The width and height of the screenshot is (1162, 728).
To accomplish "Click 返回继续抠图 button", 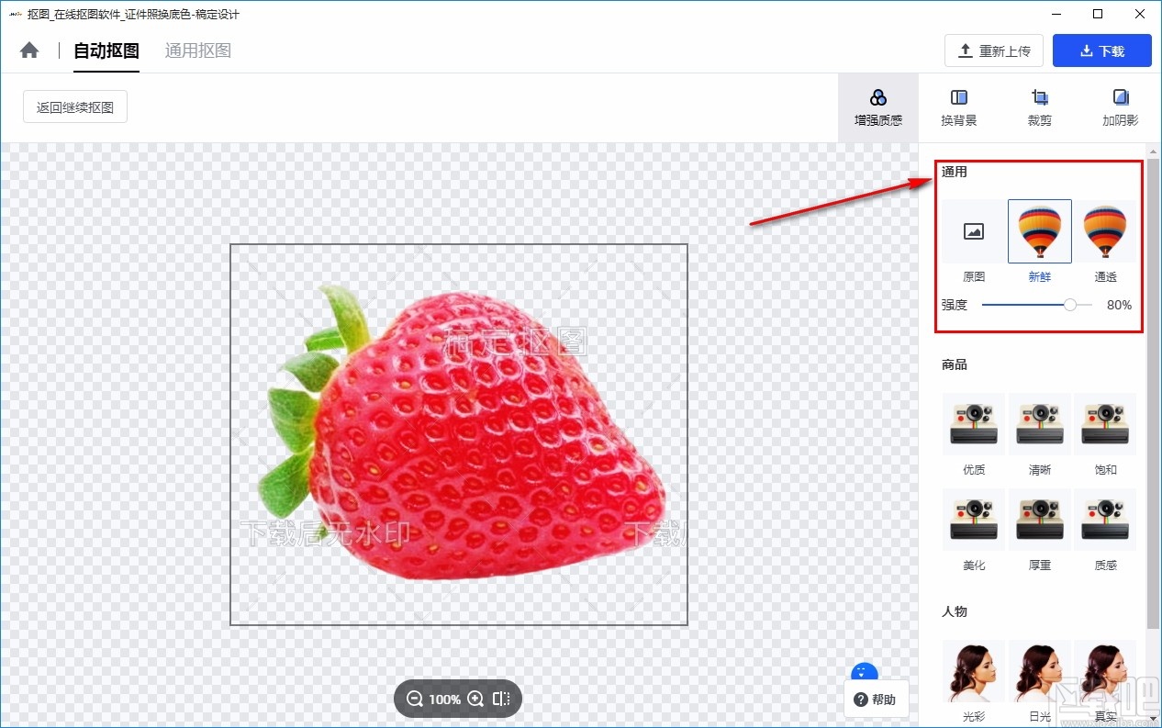I will (x=75, y=106).
